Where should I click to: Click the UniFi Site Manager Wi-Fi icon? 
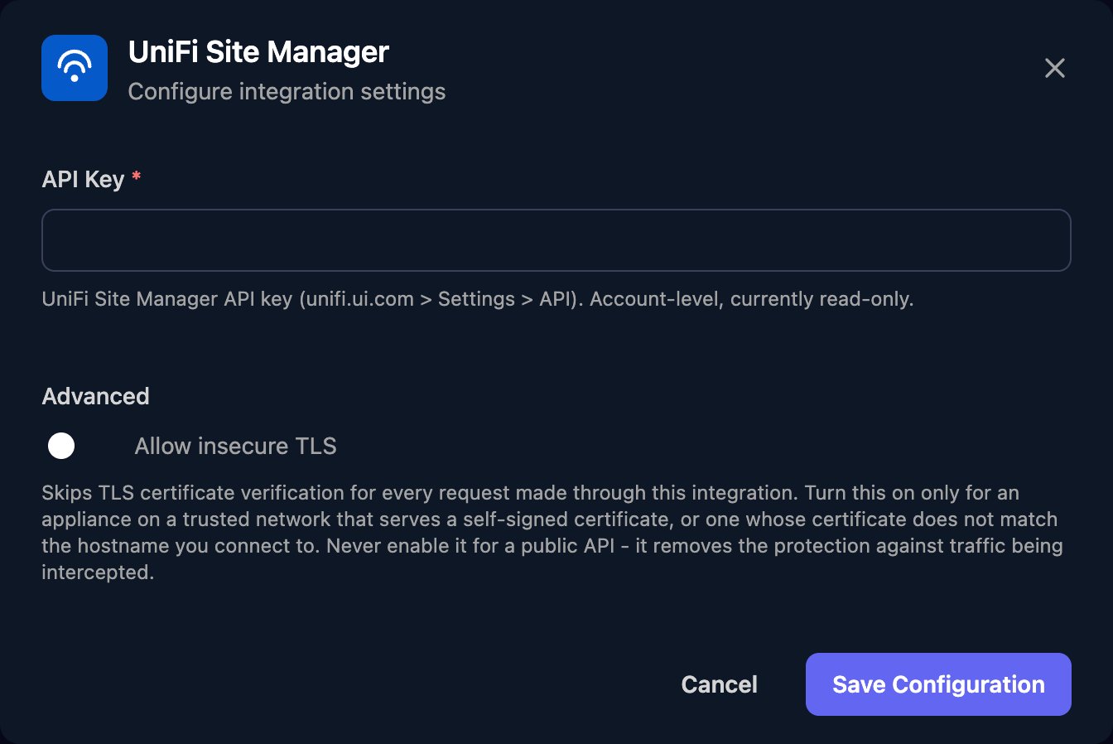coord(75,68)
